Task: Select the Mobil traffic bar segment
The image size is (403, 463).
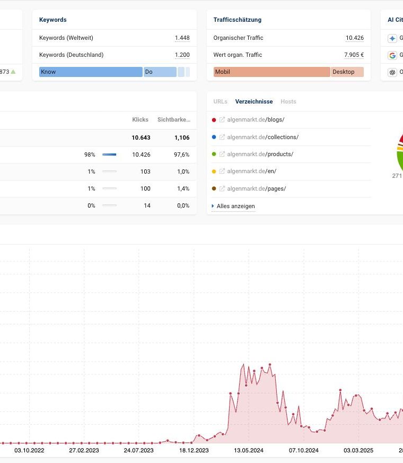Action: click(271, 72)
